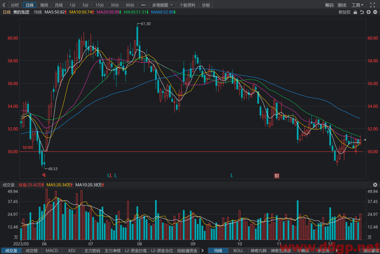Select the 周线 weekly chart period

coord(44,5)
